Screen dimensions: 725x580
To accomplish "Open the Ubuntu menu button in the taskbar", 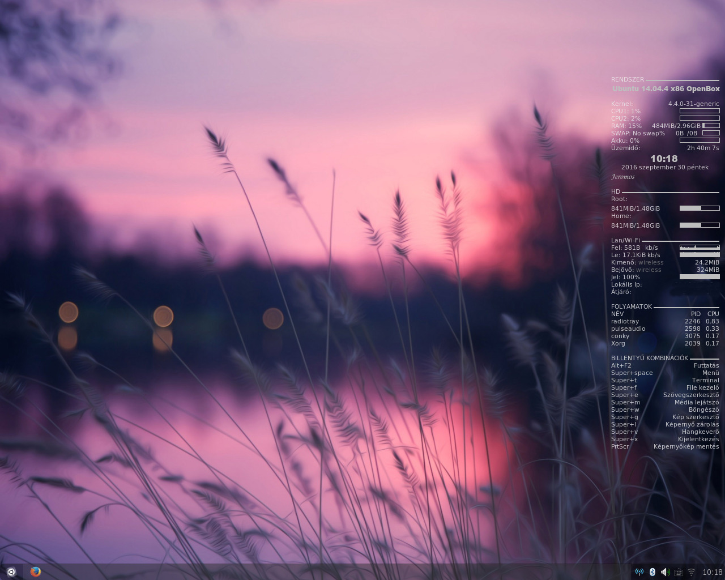I will (x=11, y=572).
